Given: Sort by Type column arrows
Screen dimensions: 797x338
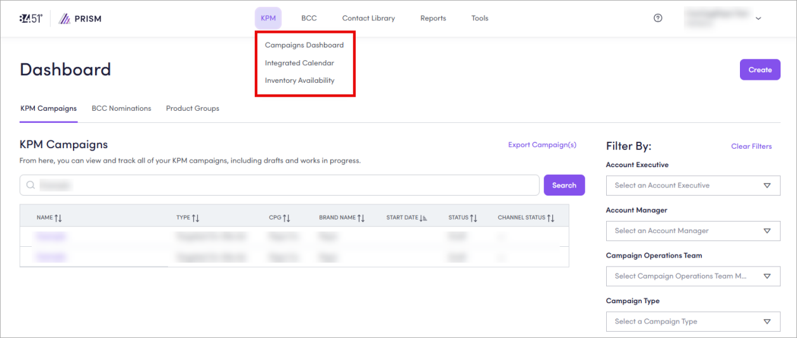Looking at the screenshot, I should click(196, 218).
